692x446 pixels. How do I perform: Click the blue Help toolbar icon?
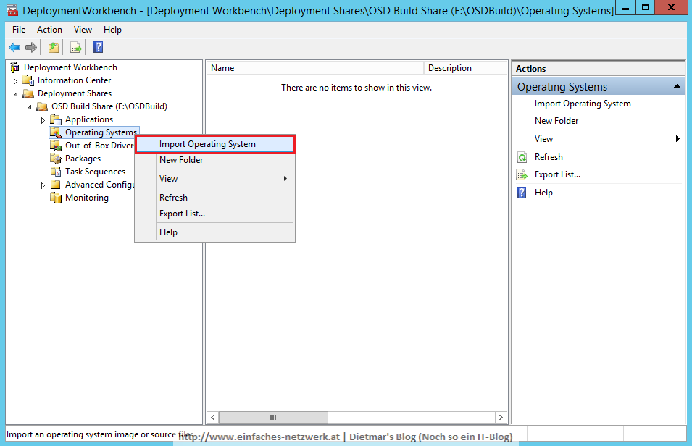point(98,47)
